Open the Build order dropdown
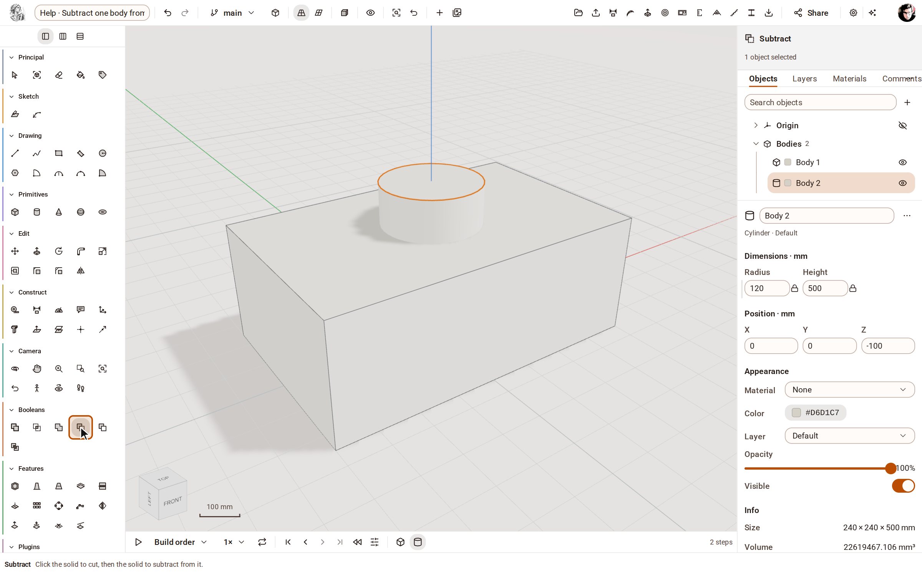 [x=181, y=542]
